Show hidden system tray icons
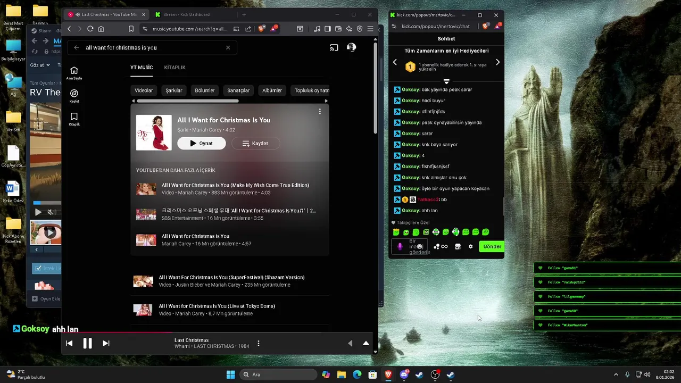The height and width of the screenshot is (383, 681). pos(616,374)
